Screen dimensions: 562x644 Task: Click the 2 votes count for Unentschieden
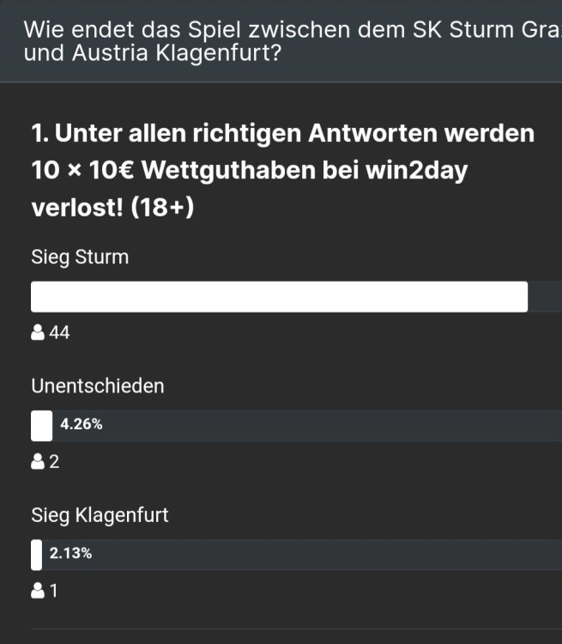pyautogui.click(x=55, y=462)
